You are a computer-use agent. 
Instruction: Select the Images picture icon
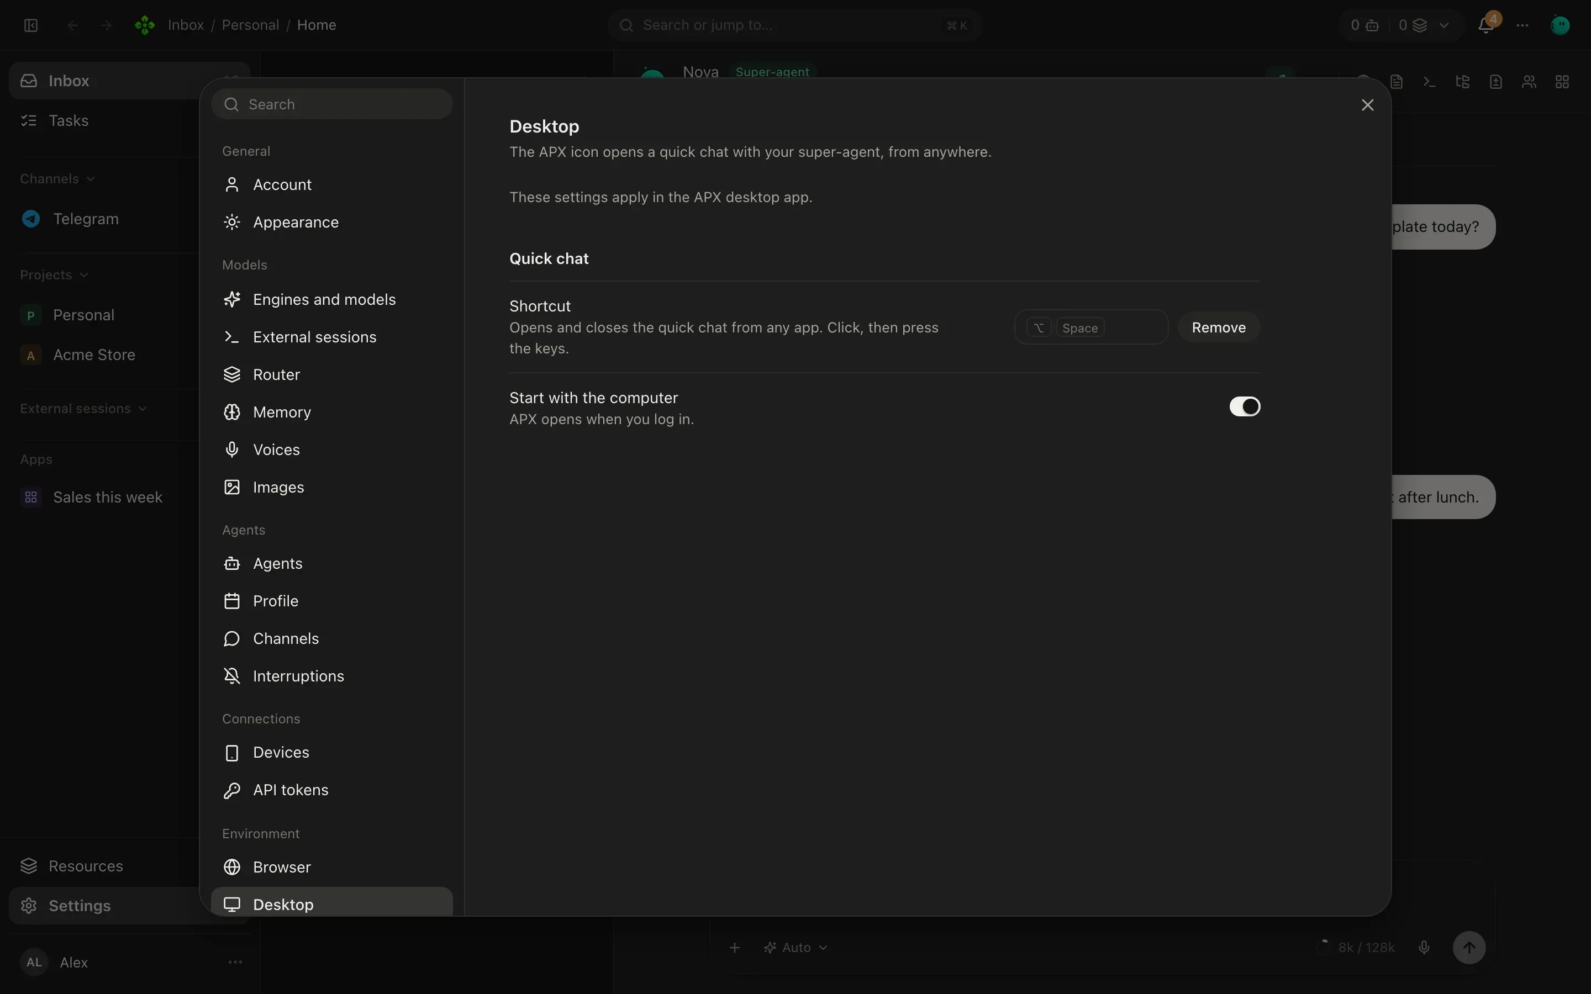[231, 487]
